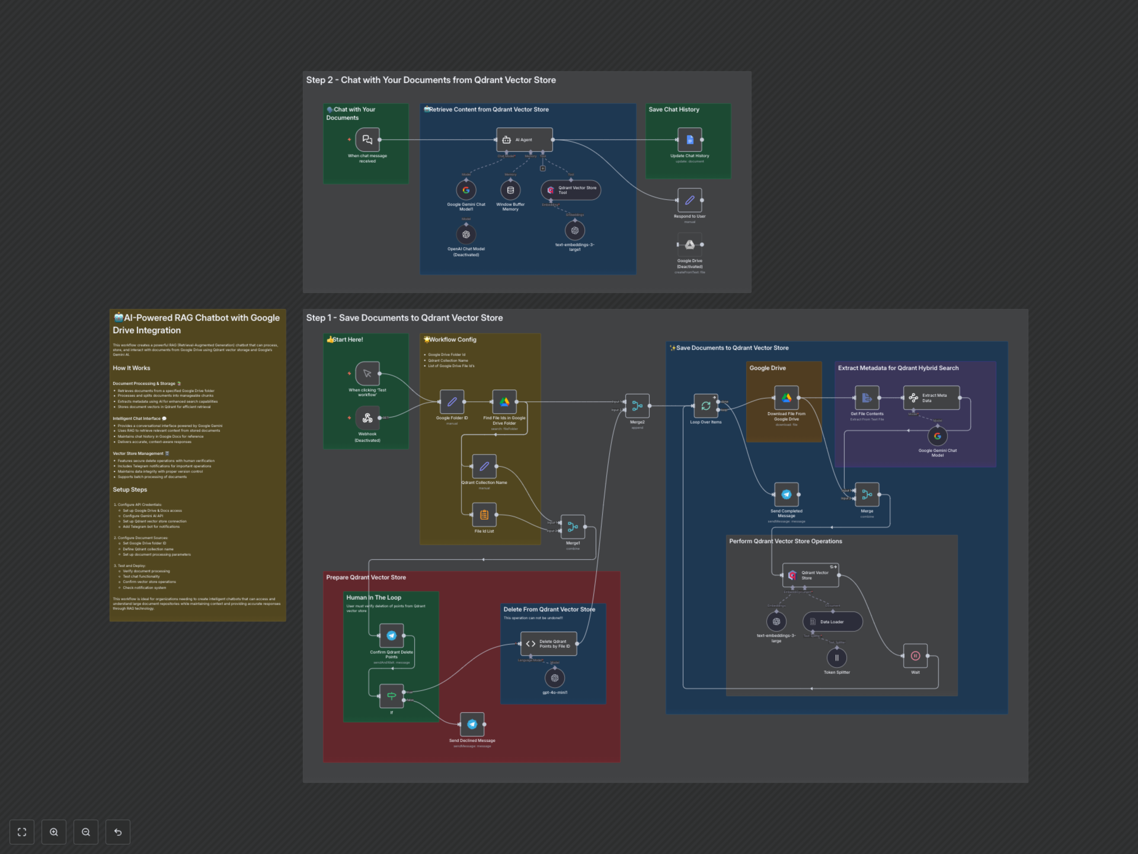
Task: Open the Qdrant Vector Store Tool node
Action: (x=570, y=190)
